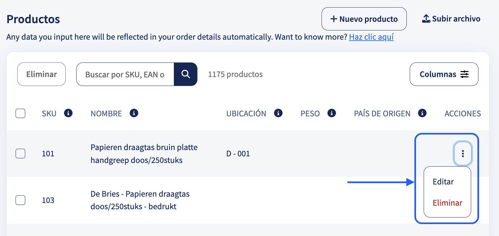Open the info icon next to SKU

pos(68,113)
